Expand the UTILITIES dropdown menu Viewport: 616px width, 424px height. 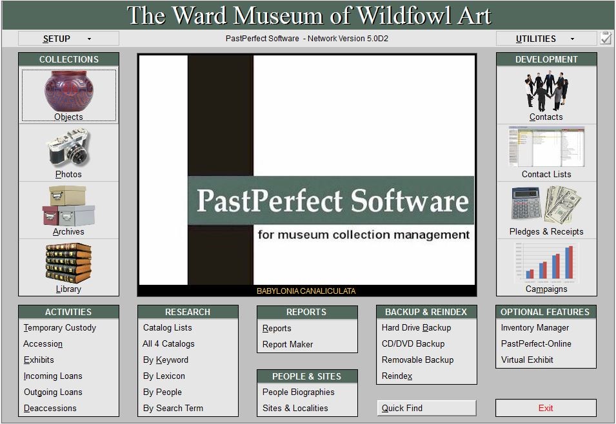point(546,39)
